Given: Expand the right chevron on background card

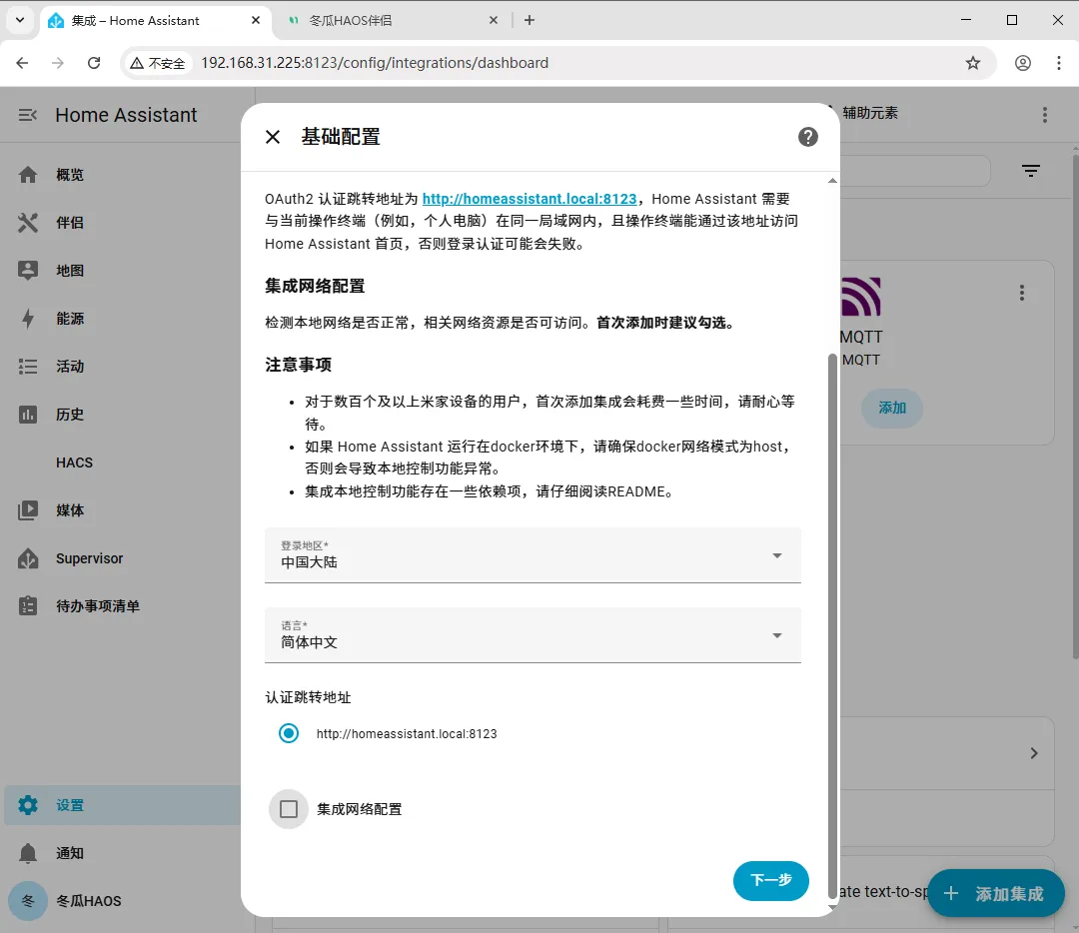Looking at the screenshot, I should [x=1034, y=753].
